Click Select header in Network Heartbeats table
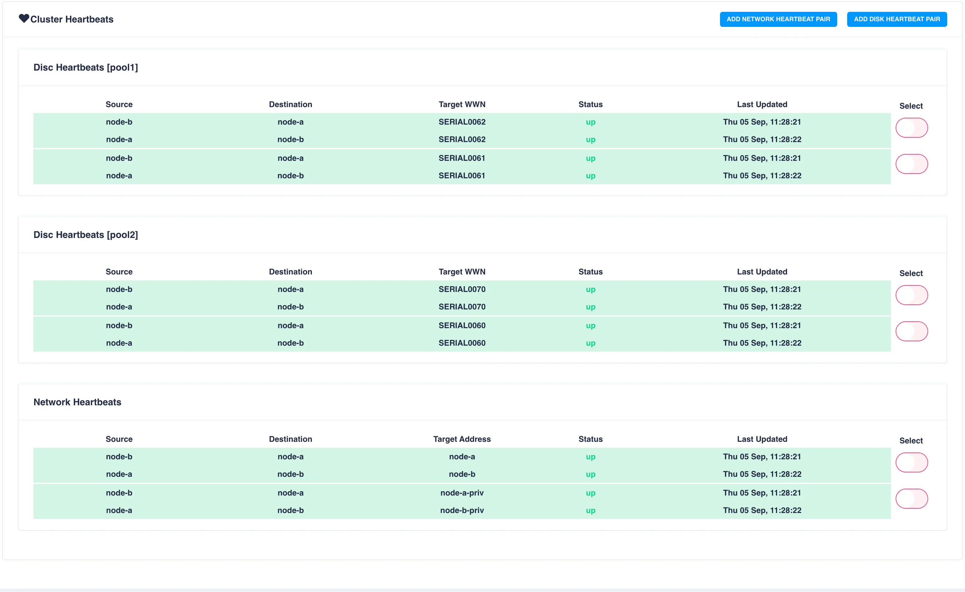Viewport: 965px width, 592px height. (911, 441)
